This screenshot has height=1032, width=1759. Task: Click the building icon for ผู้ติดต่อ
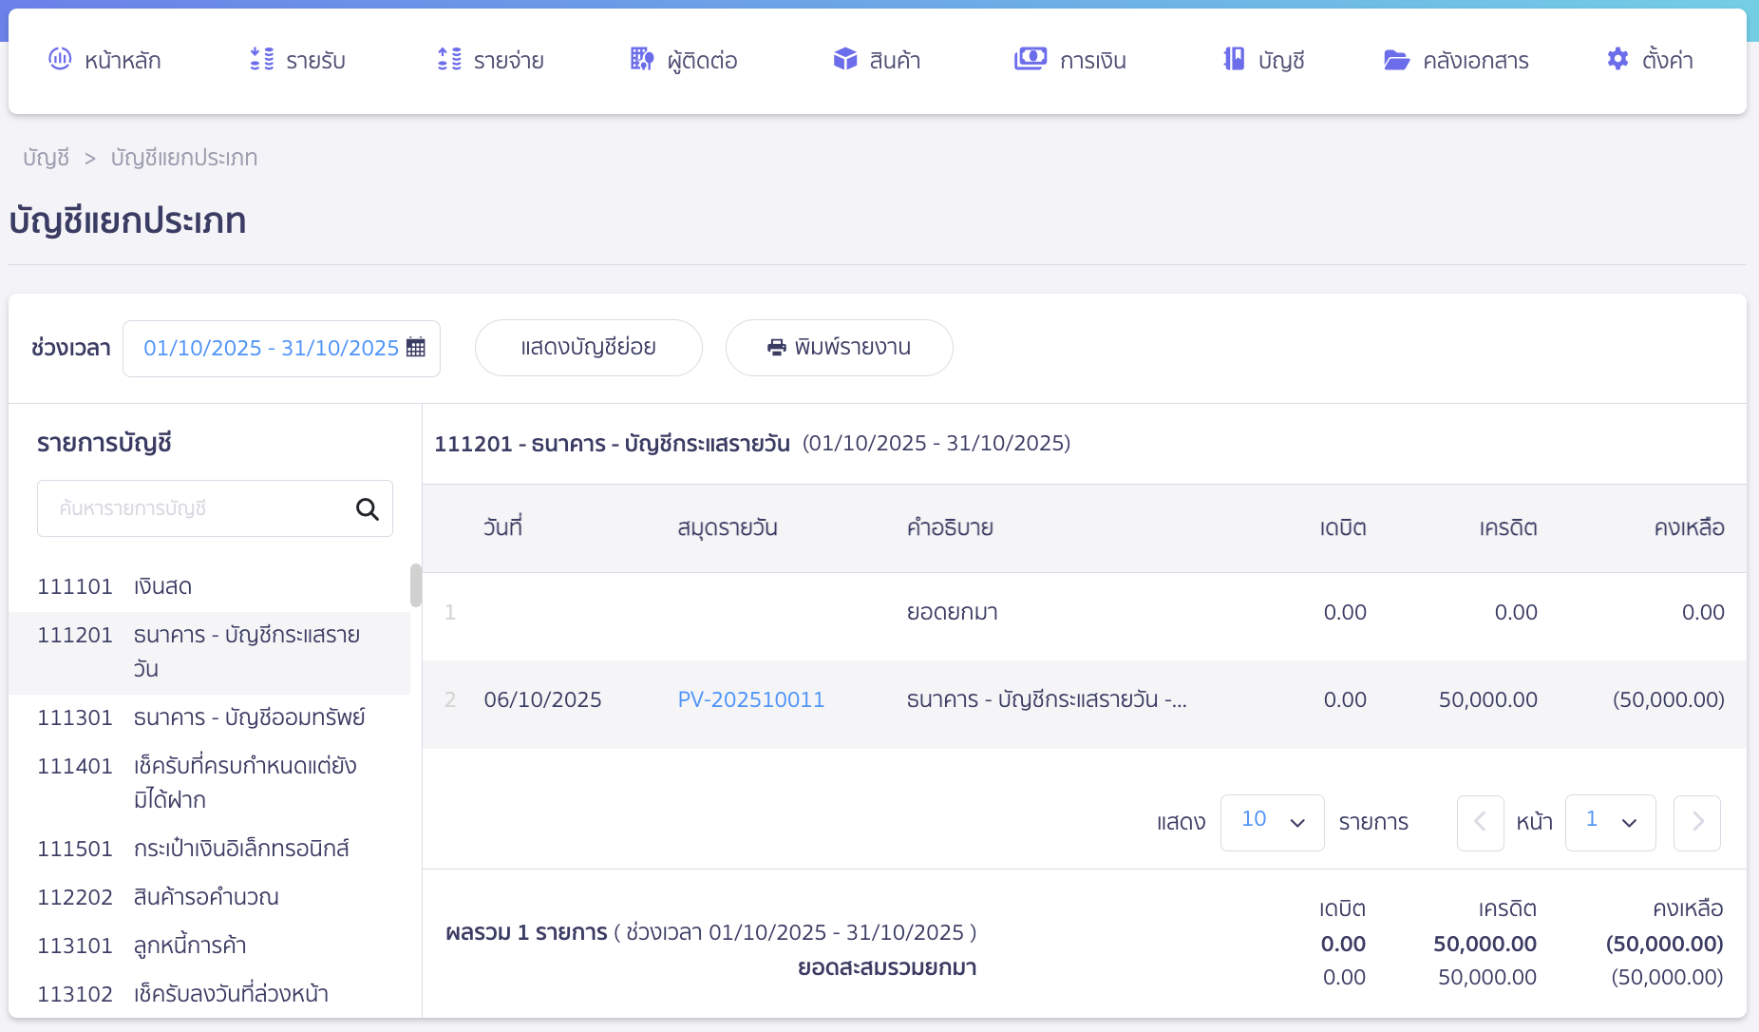coord(642,59)
